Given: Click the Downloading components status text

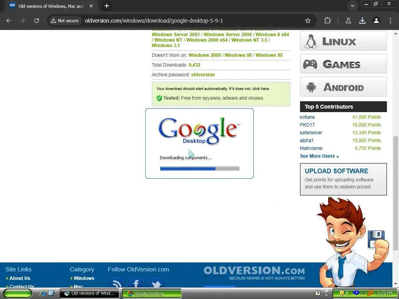Looking at the screenshot, I should (x=186, y=158).
